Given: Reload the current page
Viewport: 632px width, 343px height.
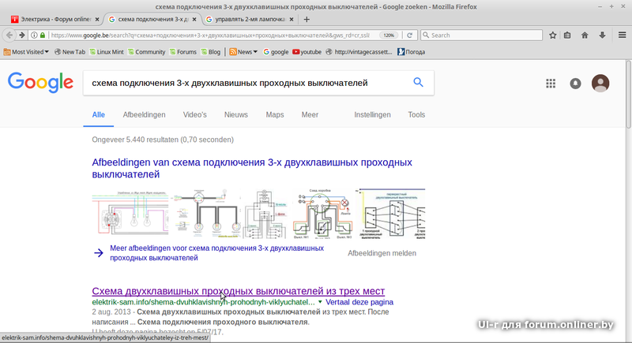Looking at the screenshot, I should [x=411, y=35].
